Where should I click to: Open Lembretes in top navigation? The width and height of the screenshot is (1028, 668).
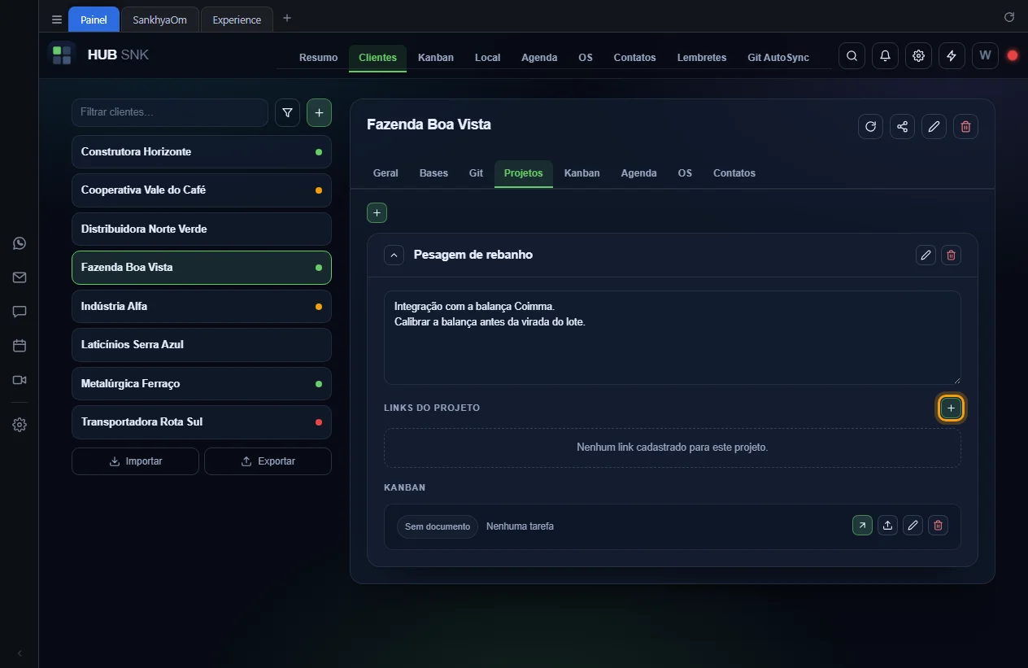[702, 58]
